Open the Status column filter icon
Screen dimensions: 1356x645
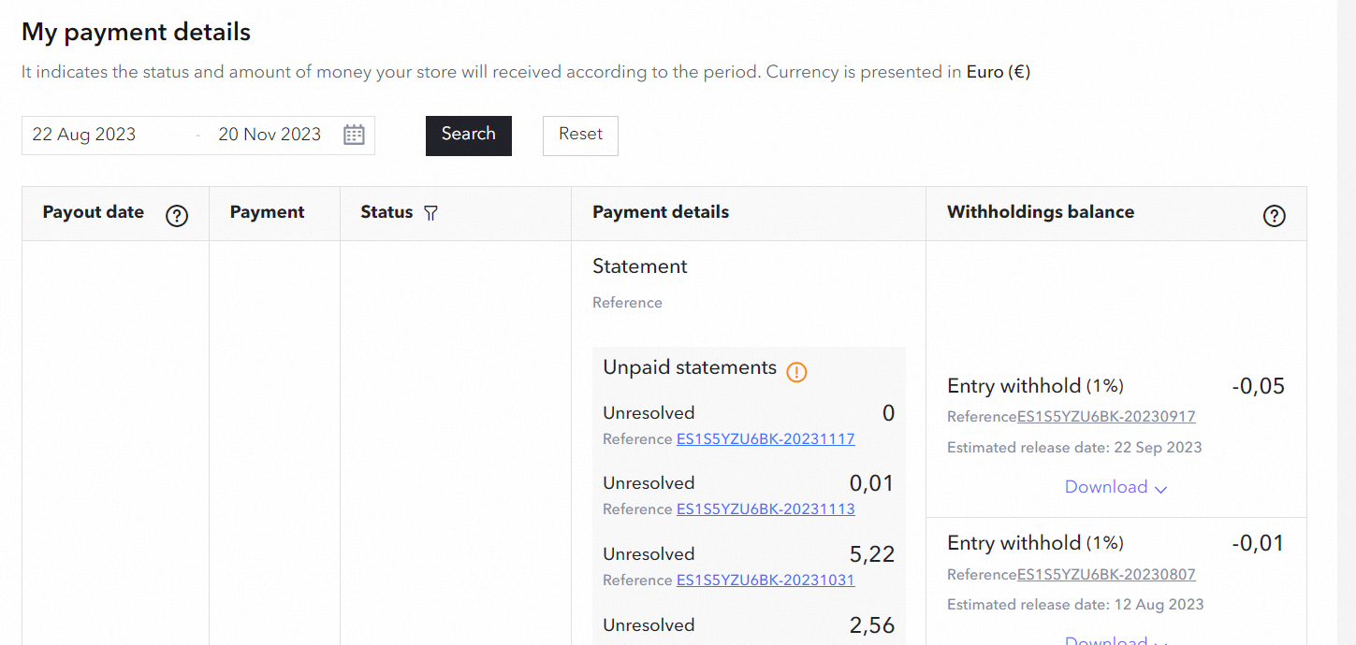tap(430, 213)
